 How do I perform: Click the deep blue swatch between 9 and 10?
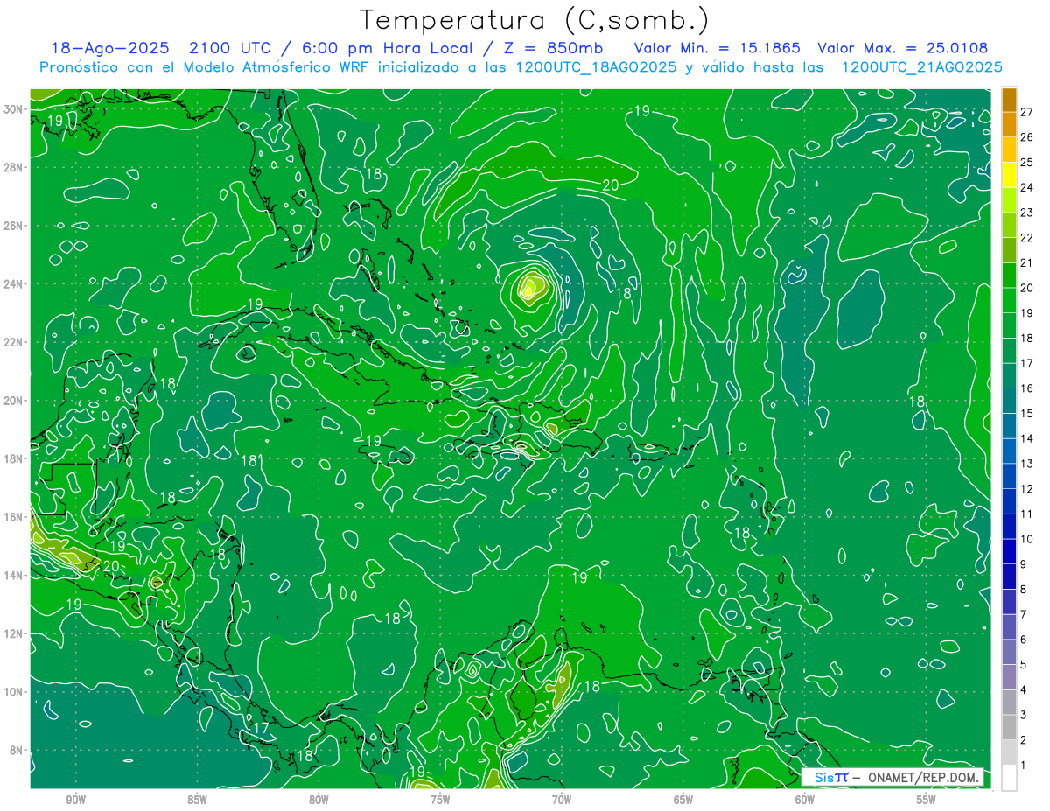pos(1009,551)
